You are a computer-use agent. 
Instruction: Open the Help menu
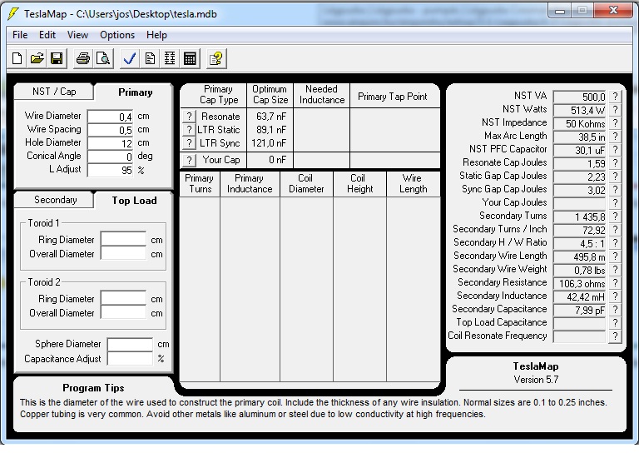(x=157, y=35)
